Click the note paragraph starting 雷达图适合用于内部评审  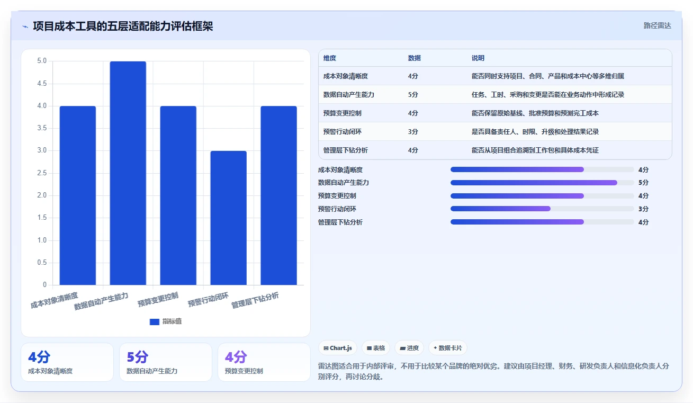pyautogui.click(x=493, y=372)
